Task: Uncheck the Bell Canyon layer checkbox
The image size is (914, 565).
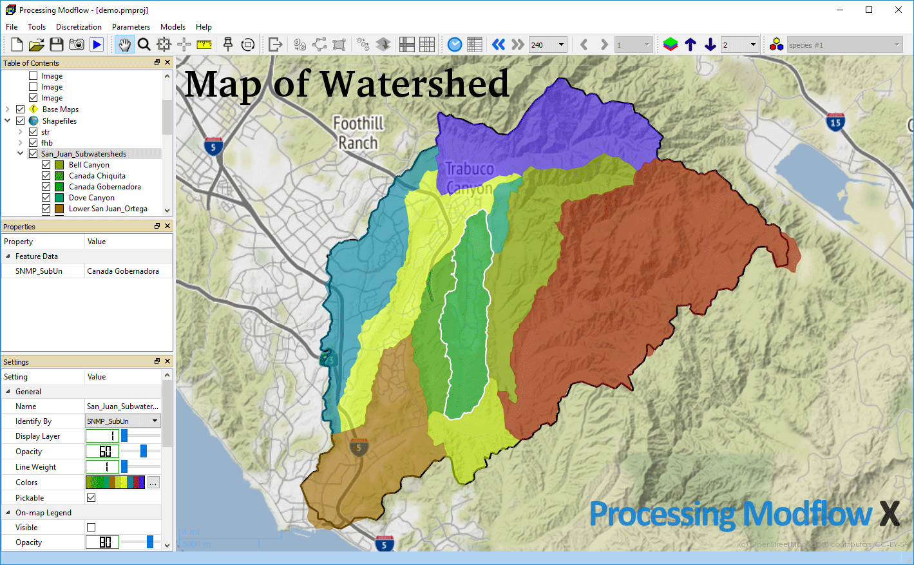Action: click(46, 165)
